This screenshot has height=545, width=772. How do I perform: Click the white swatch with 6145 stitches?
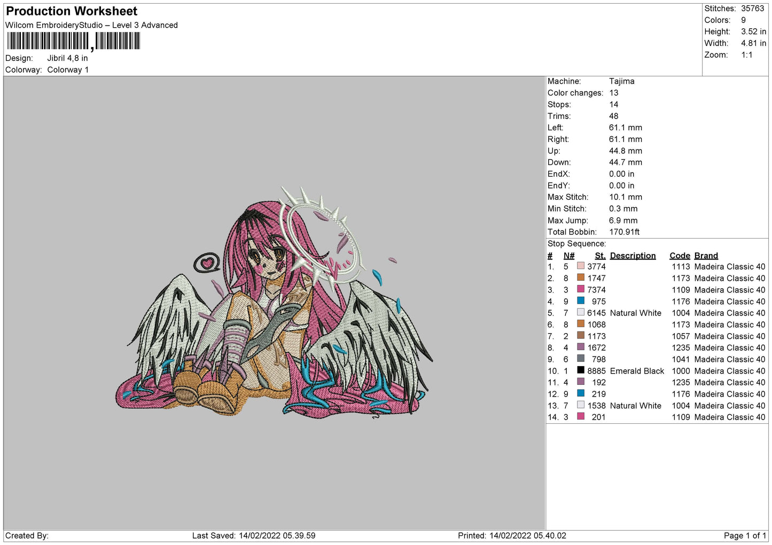(x=580, y=312)
